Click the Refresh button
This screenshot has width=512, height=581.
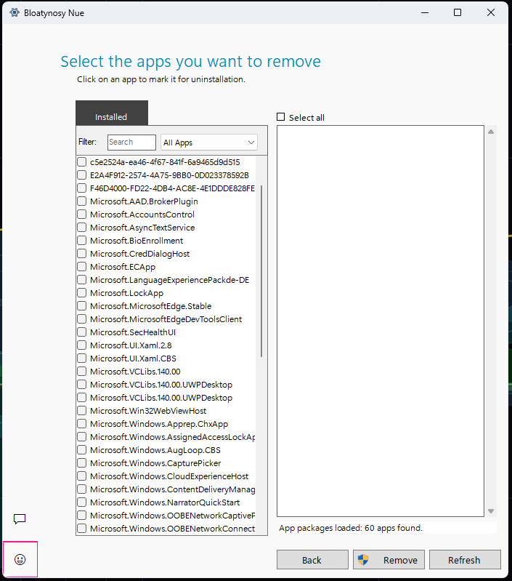coord(464,559)
